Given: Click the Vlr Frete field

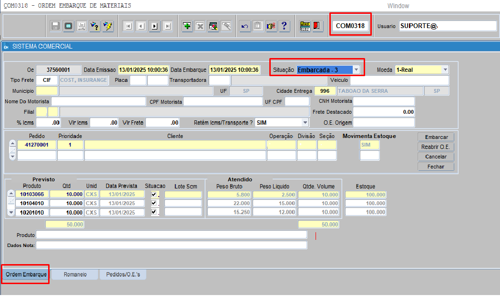Looking at the screenshot, I should click(x=163, y=122).
